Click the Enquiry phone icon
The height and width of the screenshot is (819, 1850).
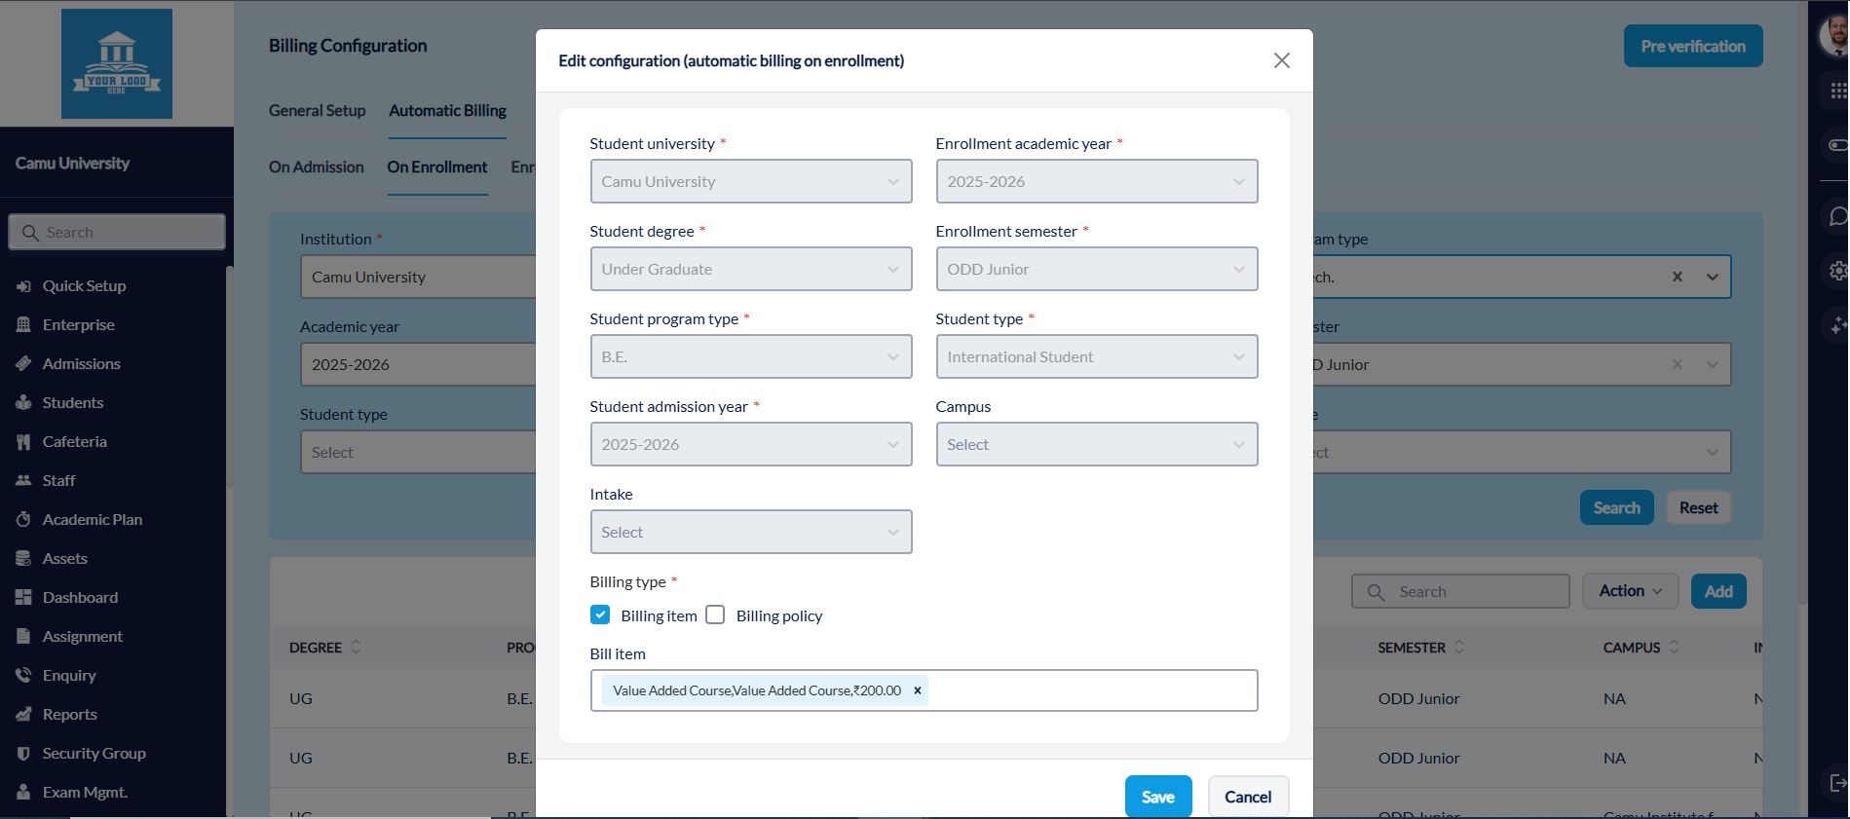click(23, 676)
